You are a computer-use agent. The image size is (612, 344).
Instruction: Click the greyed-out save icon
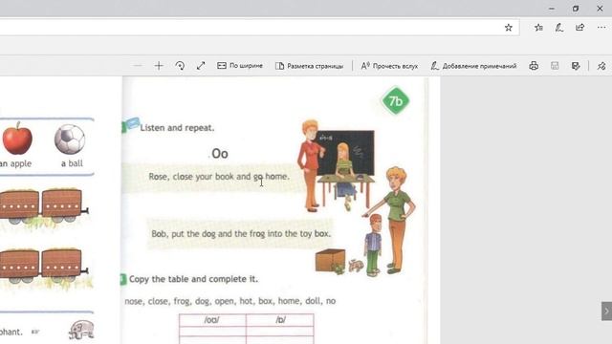pyautogui.click(x=555, y=66)
